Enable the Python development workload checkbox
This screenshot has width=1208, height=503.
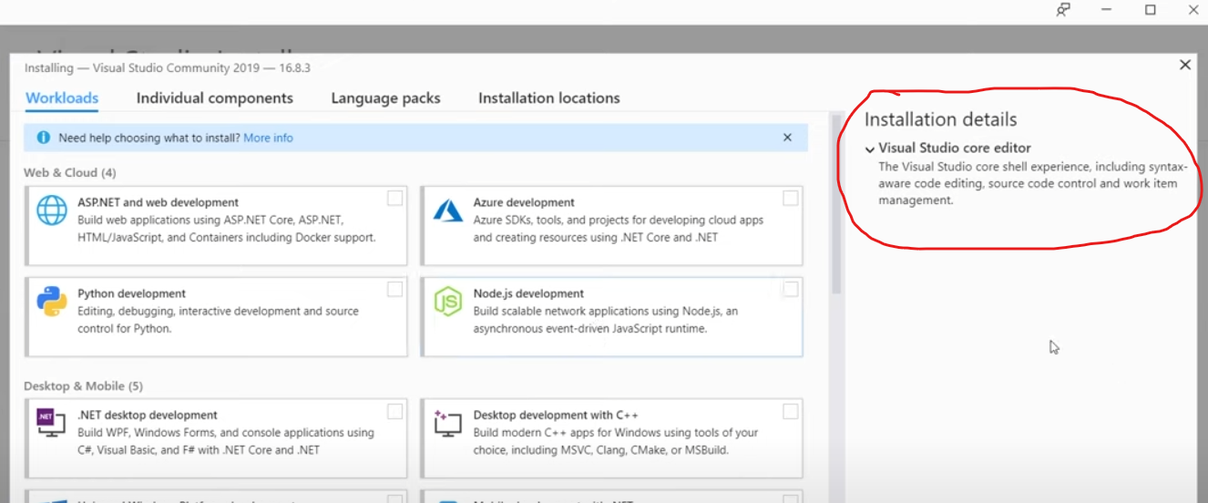394,289
